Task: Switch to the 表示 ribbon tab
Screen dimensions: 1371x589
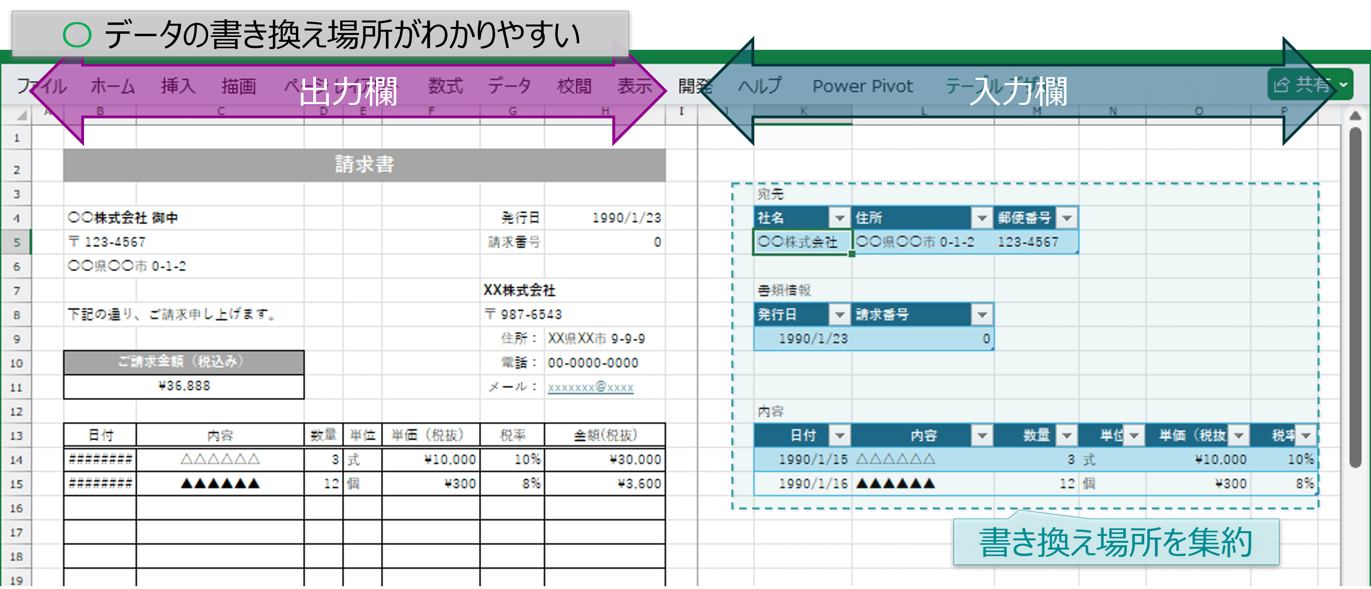Action: coord(635,86)
